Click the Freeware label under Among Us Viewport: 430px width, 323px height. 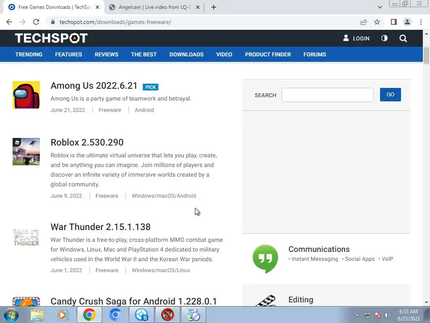[x=110, y=110]
